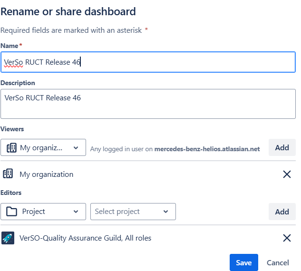This screenshot has height=271, width=301.
Task: Expand the Project editors type dropdown
Action: coord(43,212)
